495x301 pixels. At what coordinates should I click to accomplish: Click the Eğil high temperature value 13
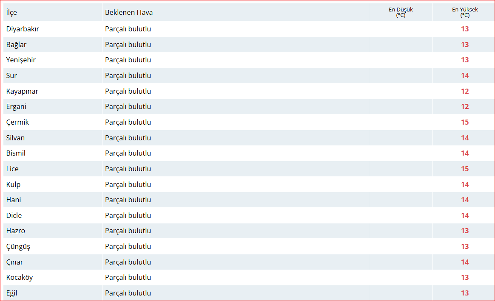[464, 293]
